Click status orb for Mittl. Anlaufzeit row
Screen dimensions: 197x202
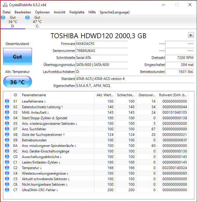point(7,112)
